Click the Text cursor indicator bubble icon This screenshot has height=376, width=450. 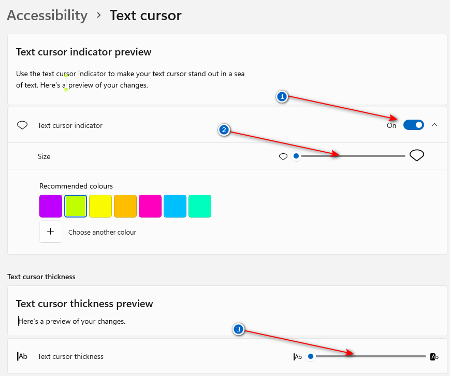pos(22,125)
